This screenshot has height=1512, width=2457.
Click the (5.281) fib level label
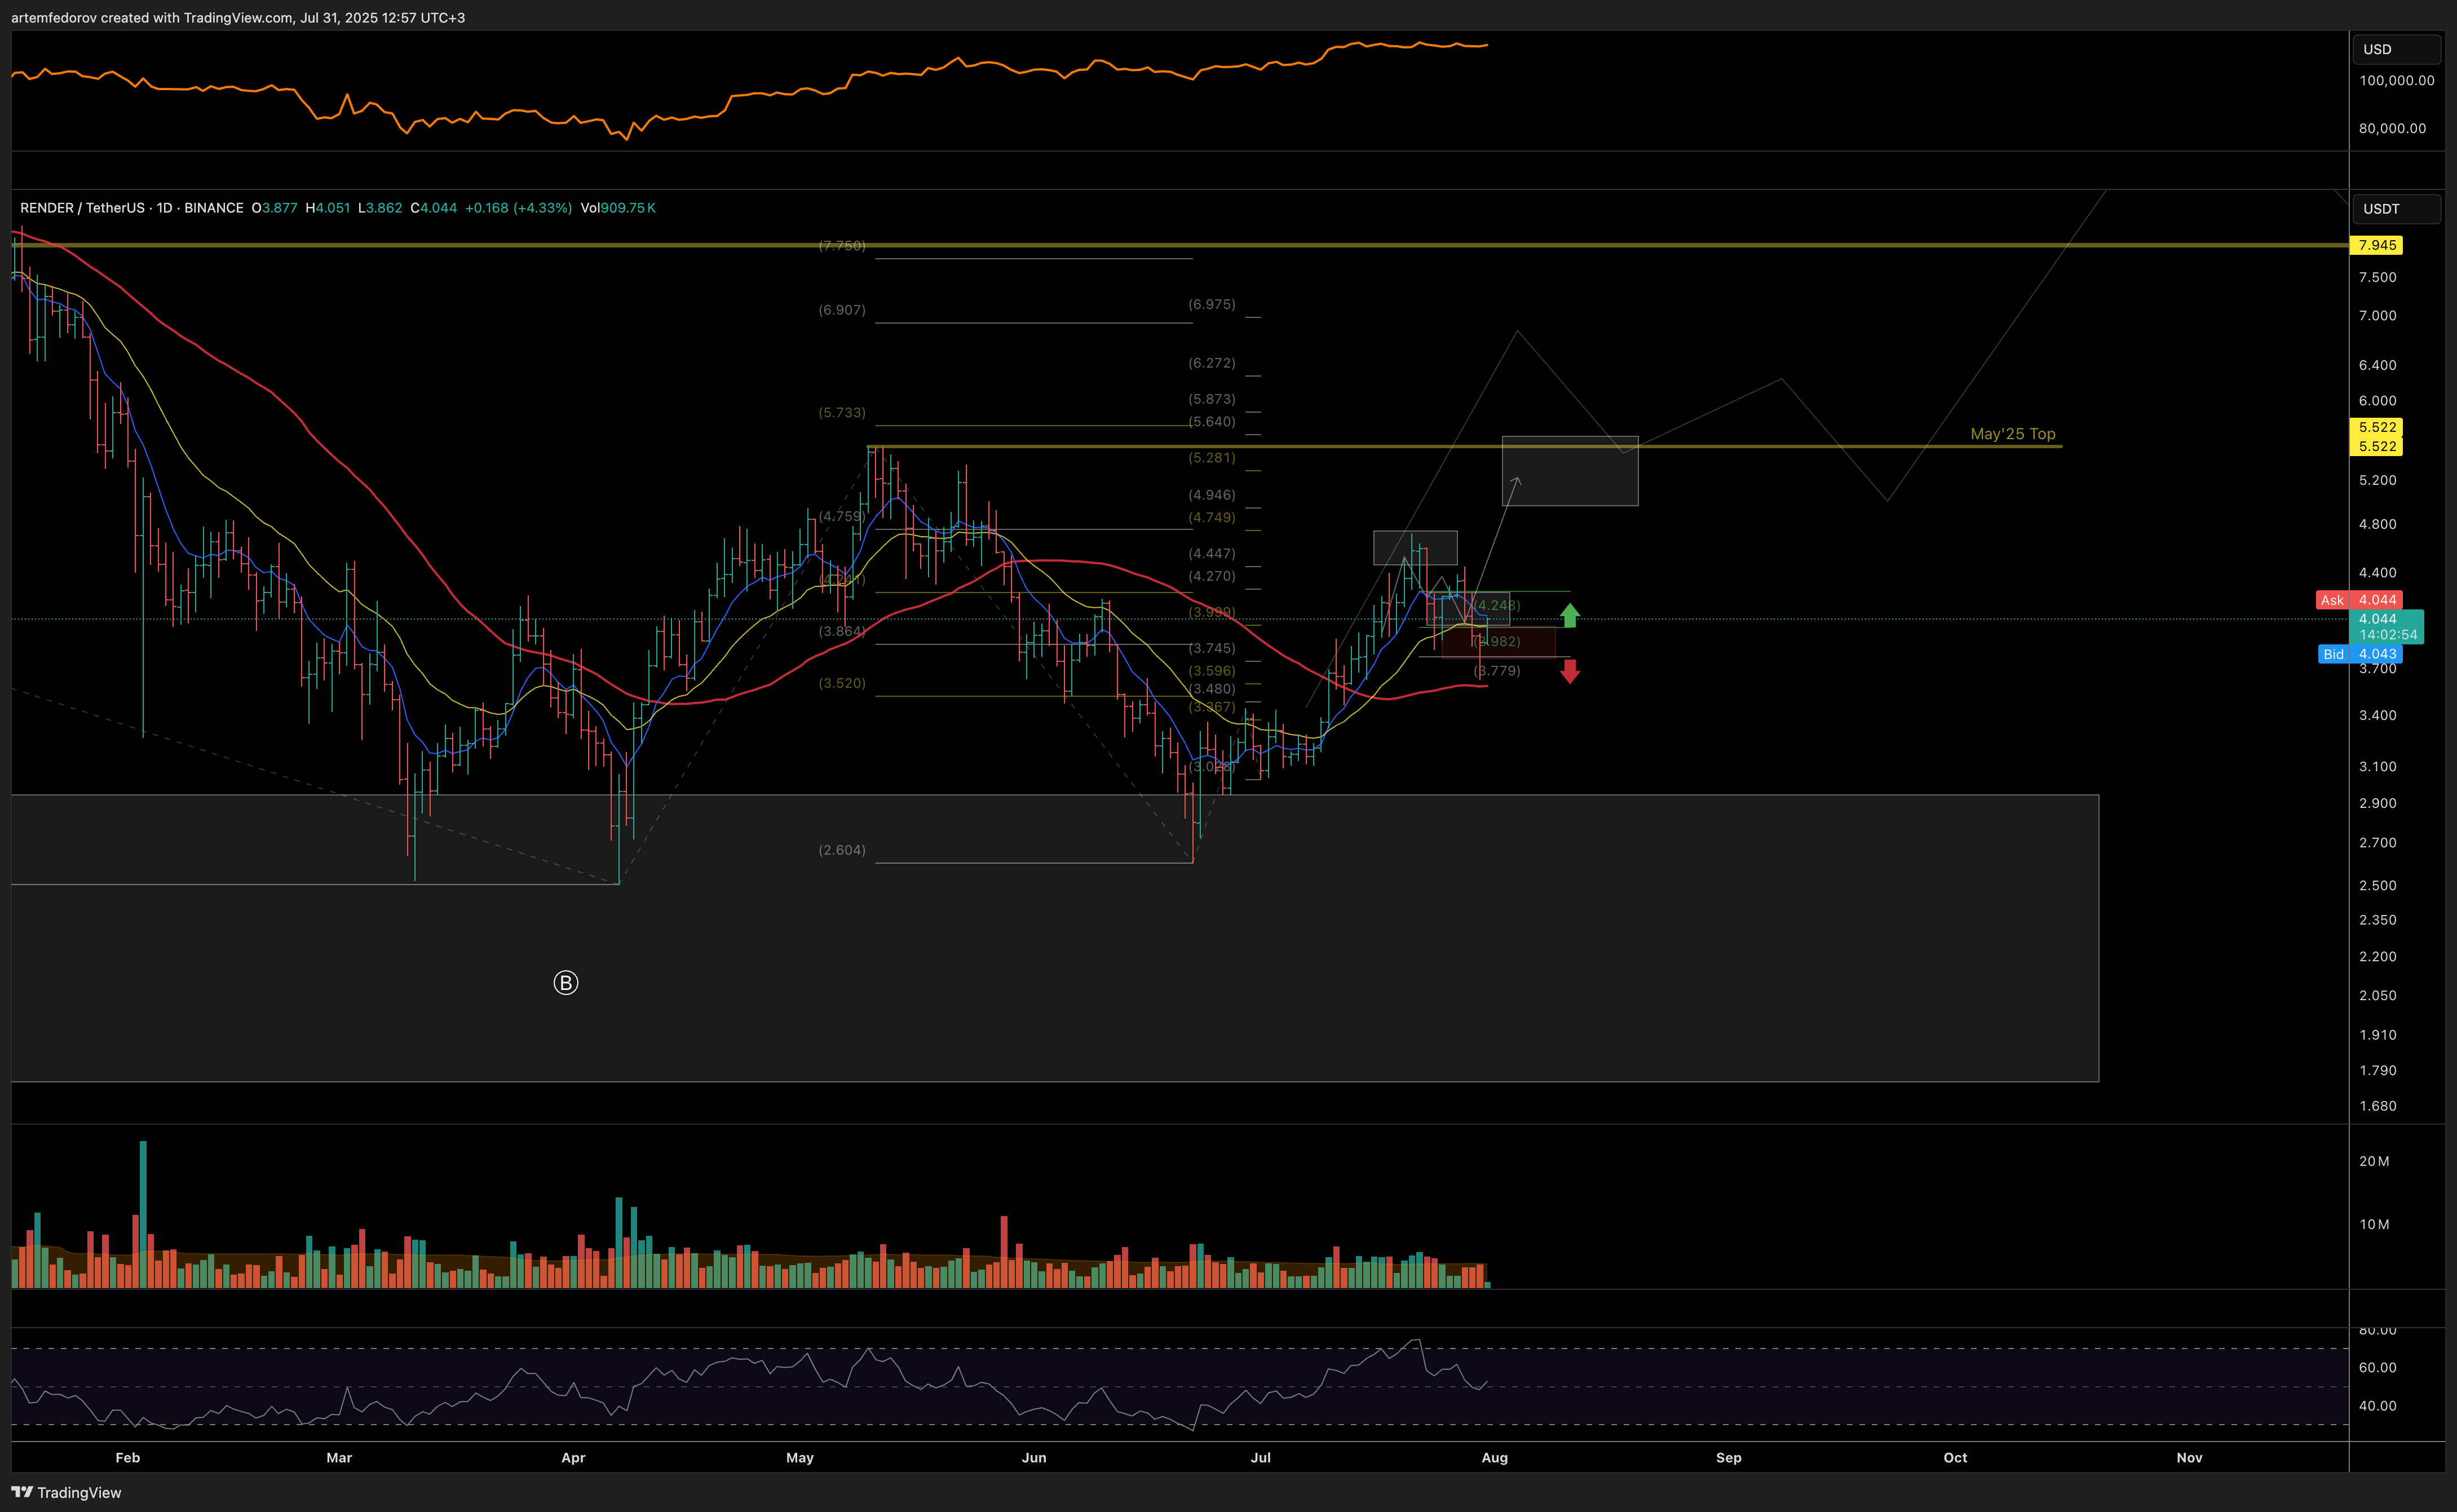click(x=1212, y=458)
